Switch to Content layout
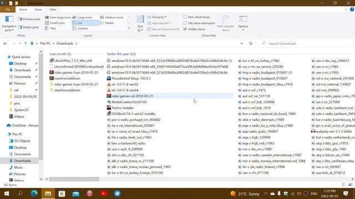 tap(80, 28)
